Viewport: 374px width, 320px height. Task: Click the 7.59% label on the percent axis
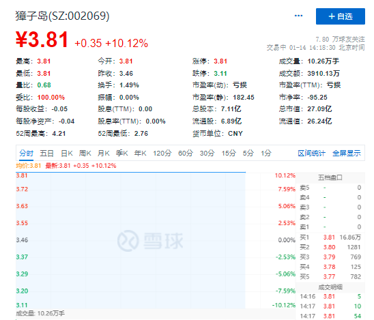287,189
